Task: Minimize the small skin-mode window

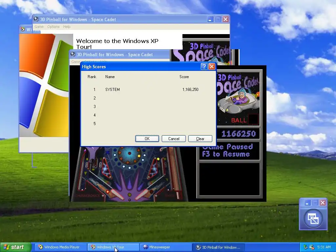Action: (x=307, y=203)
